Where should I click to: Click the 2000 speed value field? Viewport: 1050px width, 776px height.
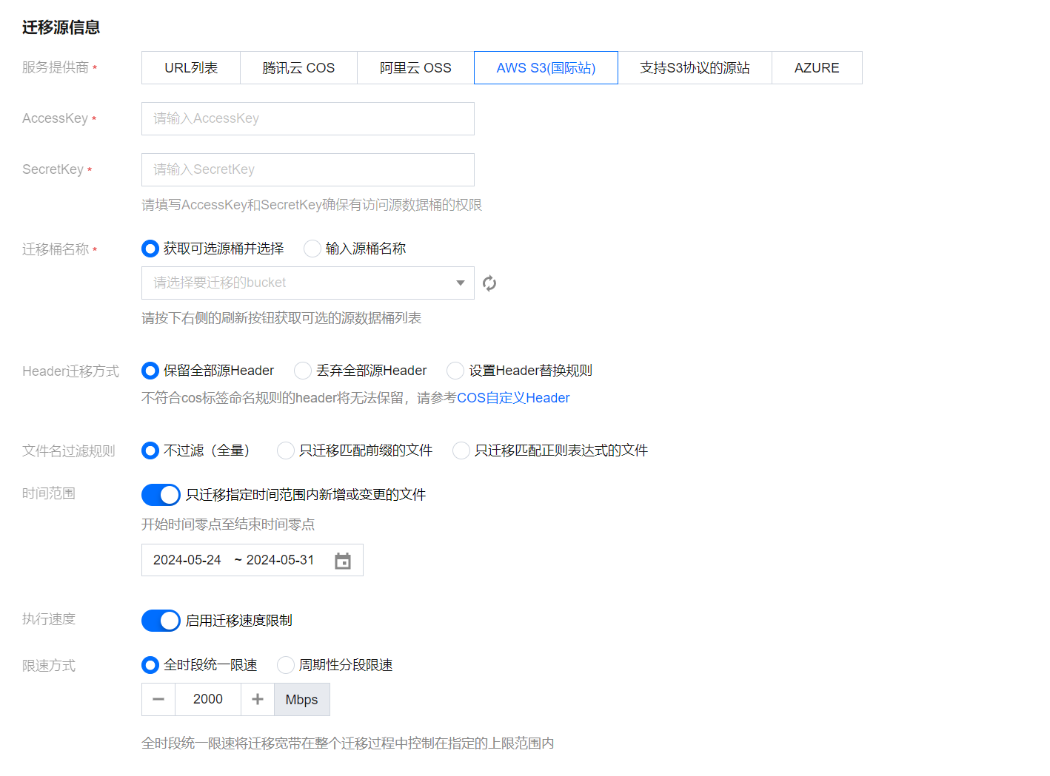(208, 699)
